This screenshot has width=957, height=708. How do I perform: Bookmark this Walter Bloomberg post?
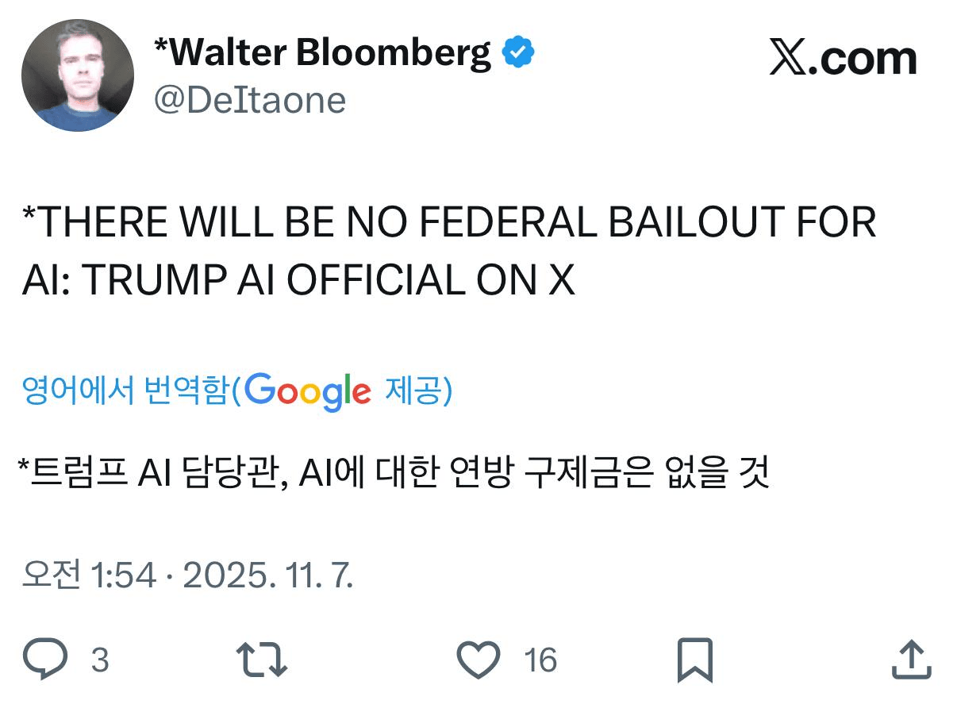click(x=694, y=660)
